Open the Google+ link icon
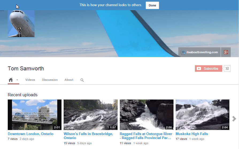This screenshot has height=149, width=239. (226, 52)
